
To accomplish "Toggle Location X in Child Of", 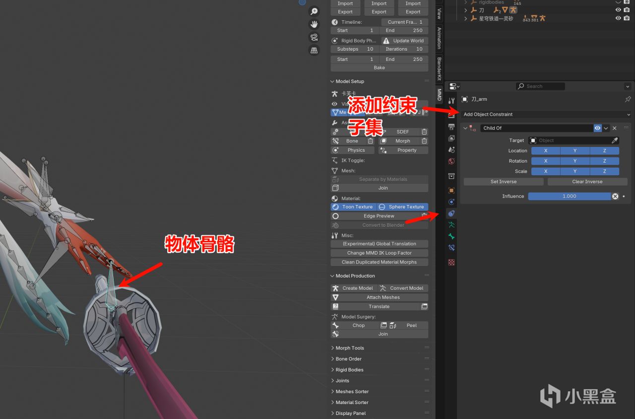I will [x=546, y=151].
